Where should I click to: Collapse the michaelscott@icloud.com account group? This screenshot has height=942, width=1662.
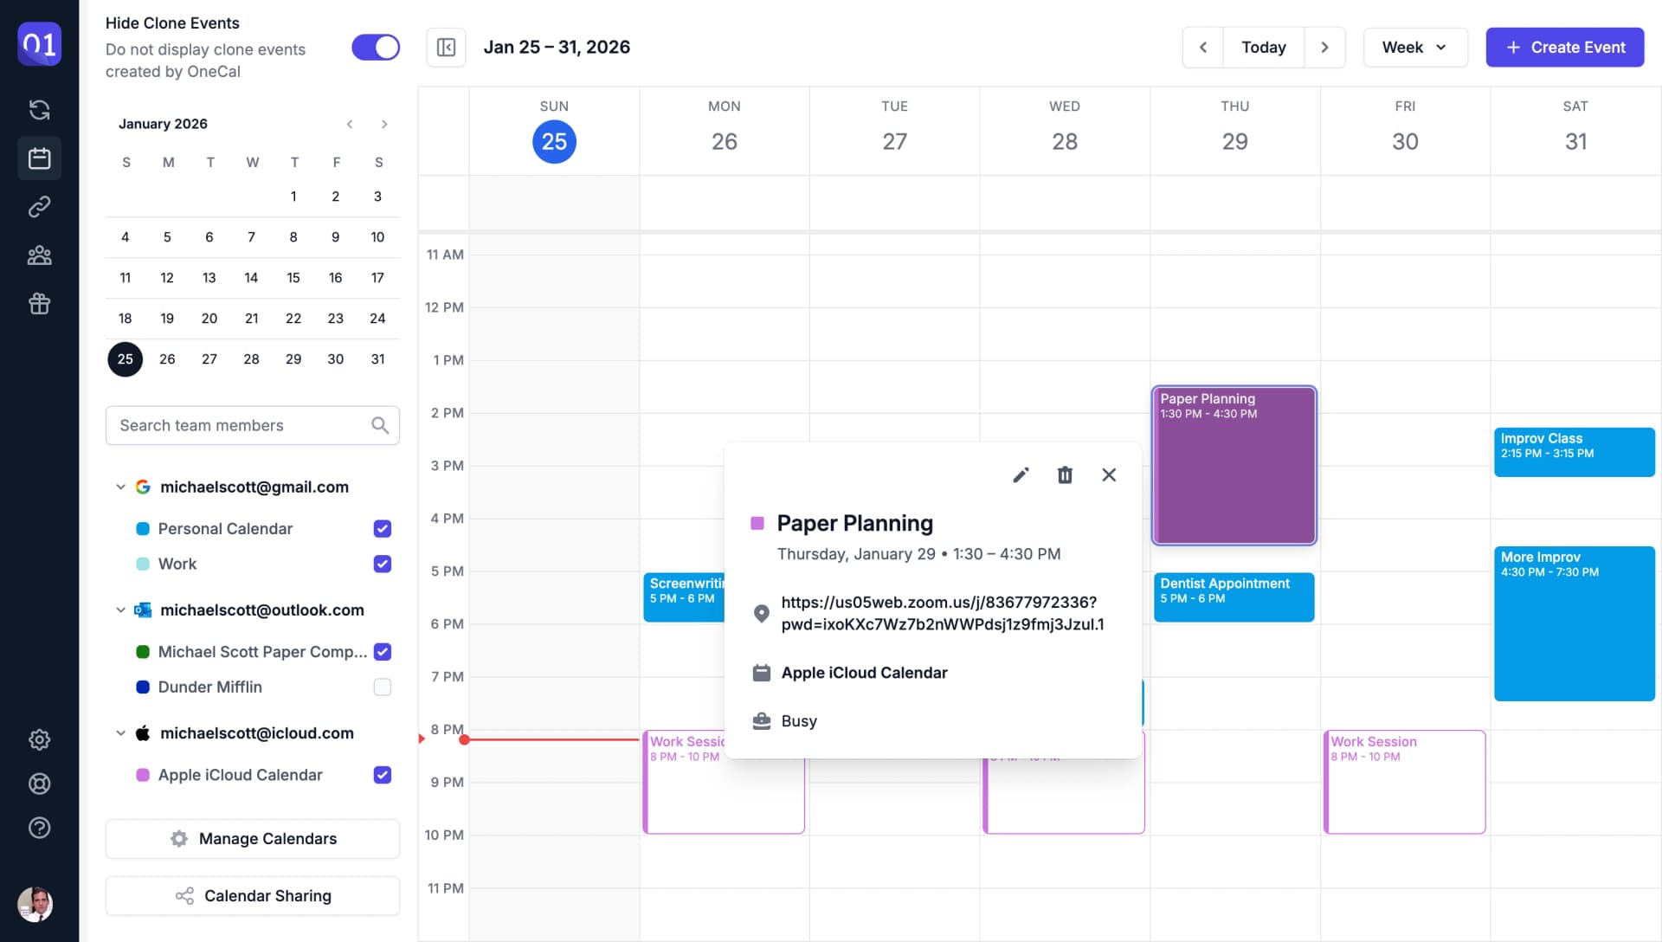pyautogui.click(x=120, y=733)
